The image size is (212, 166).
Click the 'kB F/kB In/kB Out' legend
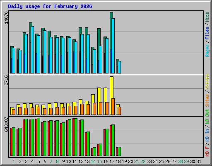[207, 133]
